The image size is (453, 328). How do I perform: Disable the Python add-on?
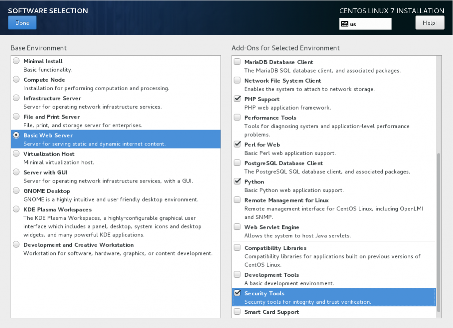point(237,181)
